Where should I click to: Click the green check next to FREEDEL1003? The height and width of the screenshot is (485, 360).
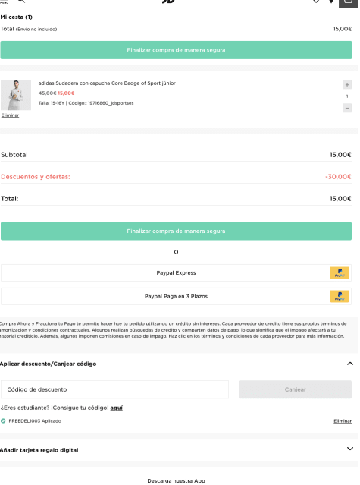tap(3, 421)
